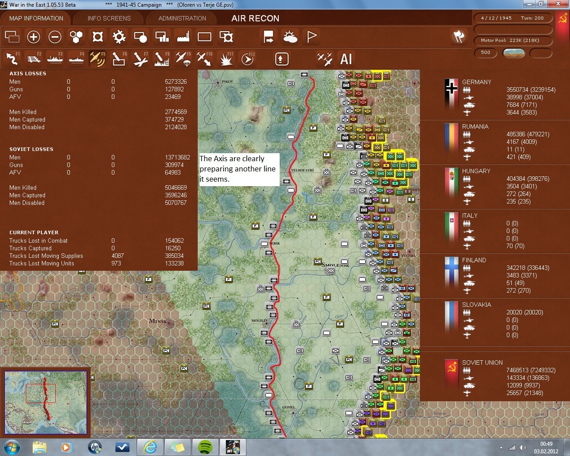Select the SLOVAKIA entry in the nations list
Viewport: 570px width, 456px height.
[495, 320]
